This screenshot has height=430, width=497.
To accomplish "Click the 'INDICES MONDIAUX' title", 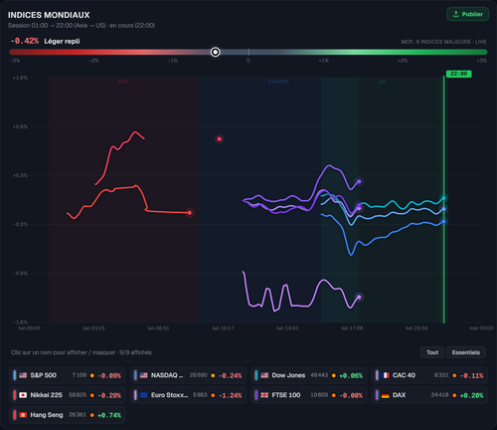I will [x=49, y=15].
